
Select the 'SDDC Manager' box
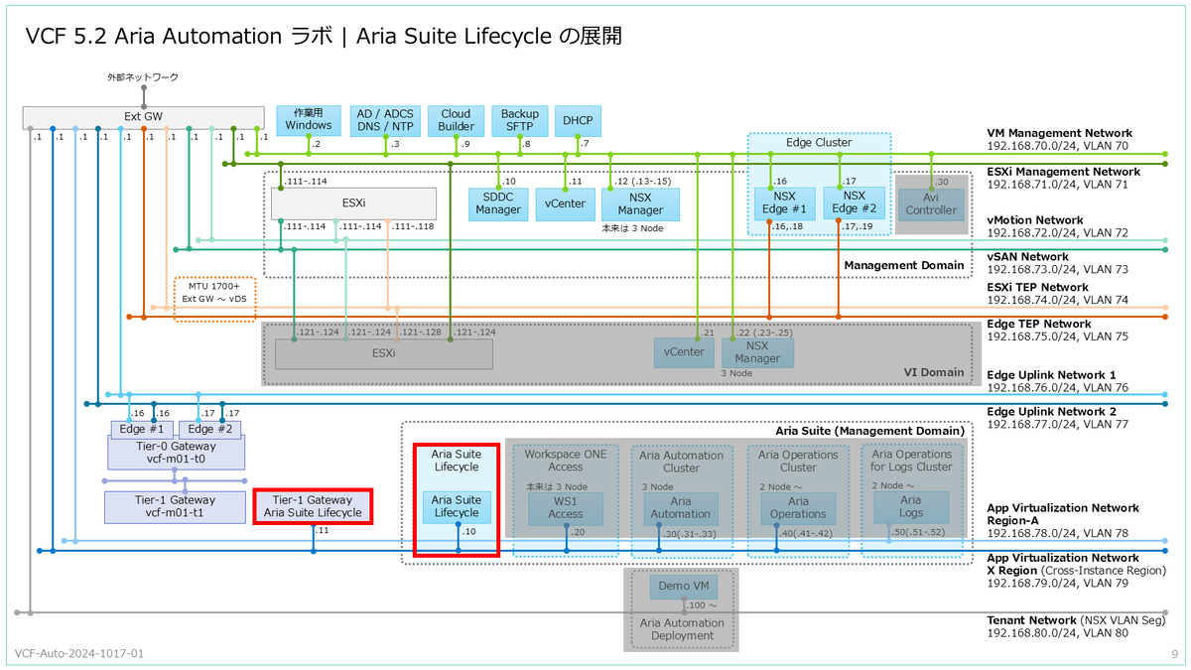click(499, 203)
